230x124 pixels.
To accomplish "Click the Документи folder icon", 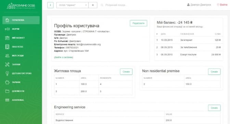I will pos(7,91).
